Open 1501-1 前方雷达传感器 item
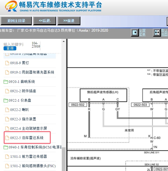The height and width of the screenshot is (171, 168). pyautogui.click(x=28, y=157)
